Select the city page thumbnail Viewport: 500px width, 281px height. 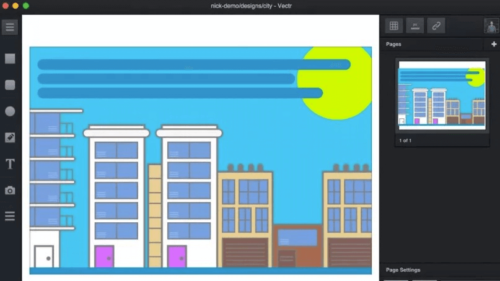pyautogui.click(x=442, y=95)
